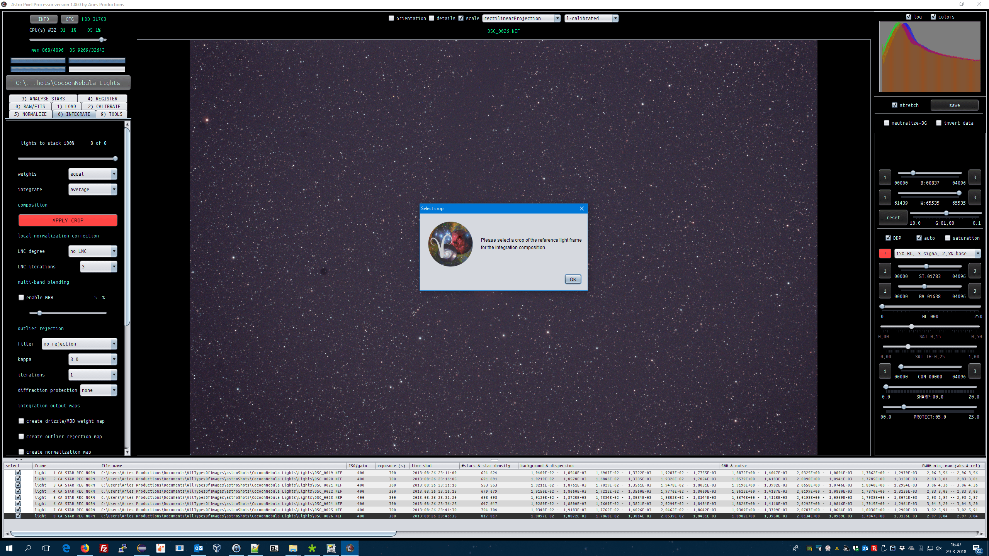Open FileZilla from the taskbar
Screen dimensions: 989x556
104,548
